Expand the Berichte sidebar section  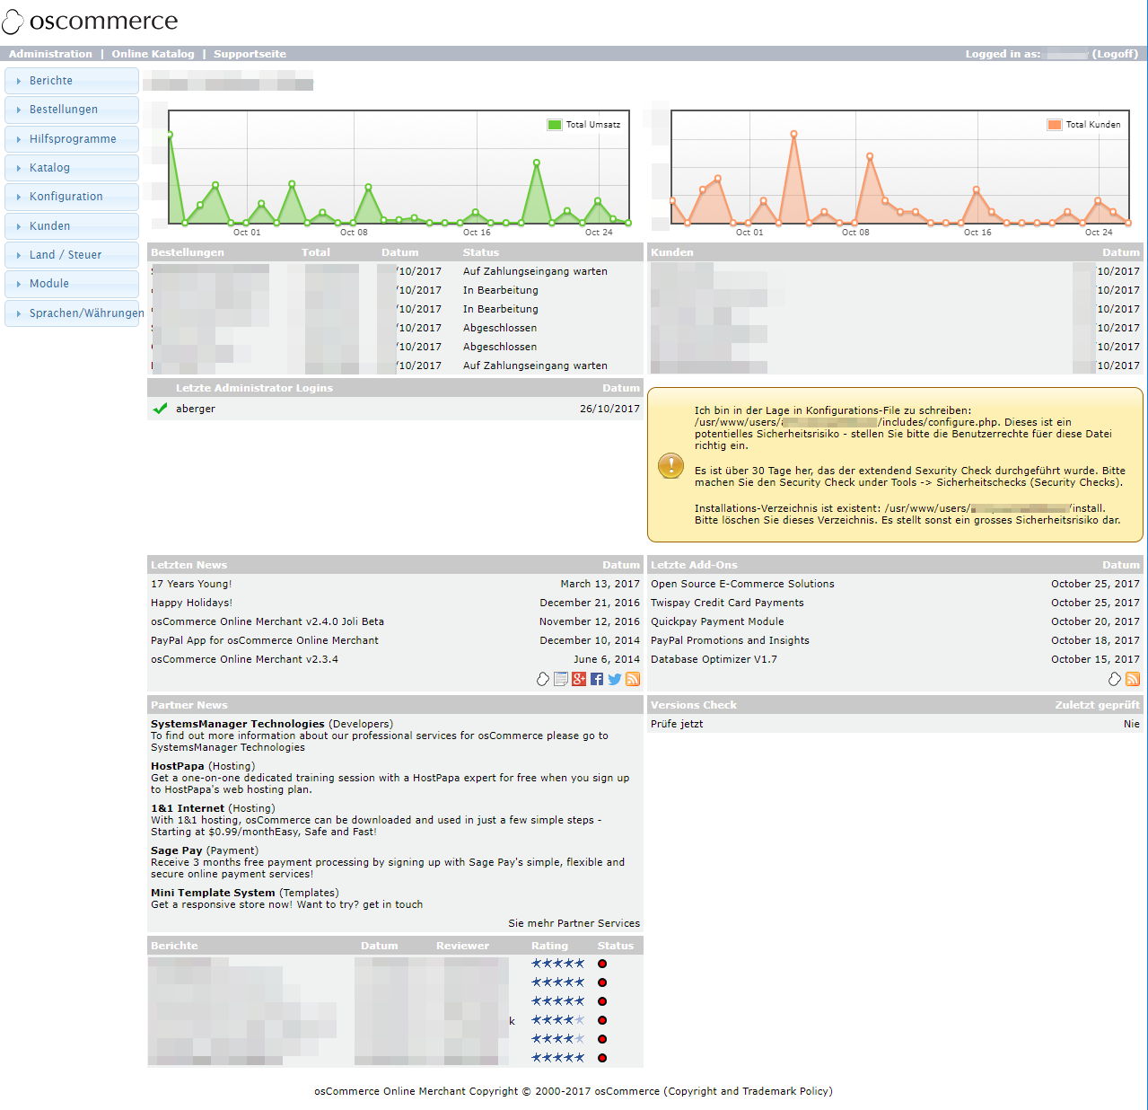[x=72, y=81]
